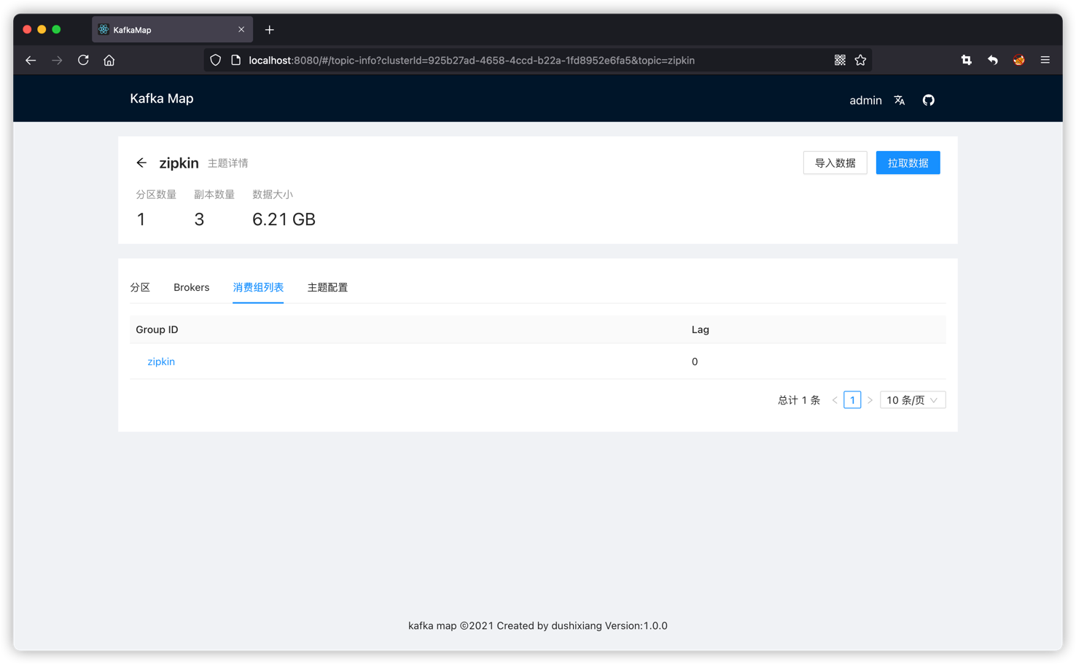This screenshot has height=664, width=1076.
Task: Click the previous page arrow
Action: pos(835,400)
